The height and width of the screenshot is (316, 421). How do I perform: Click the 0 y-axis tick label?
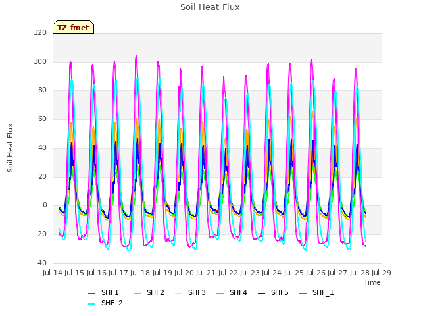click(45, 205)
